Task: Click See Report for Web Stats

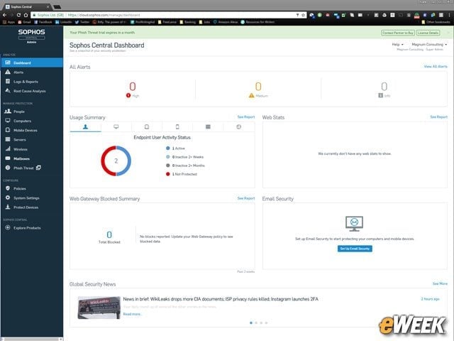Action: coord(438,117)
